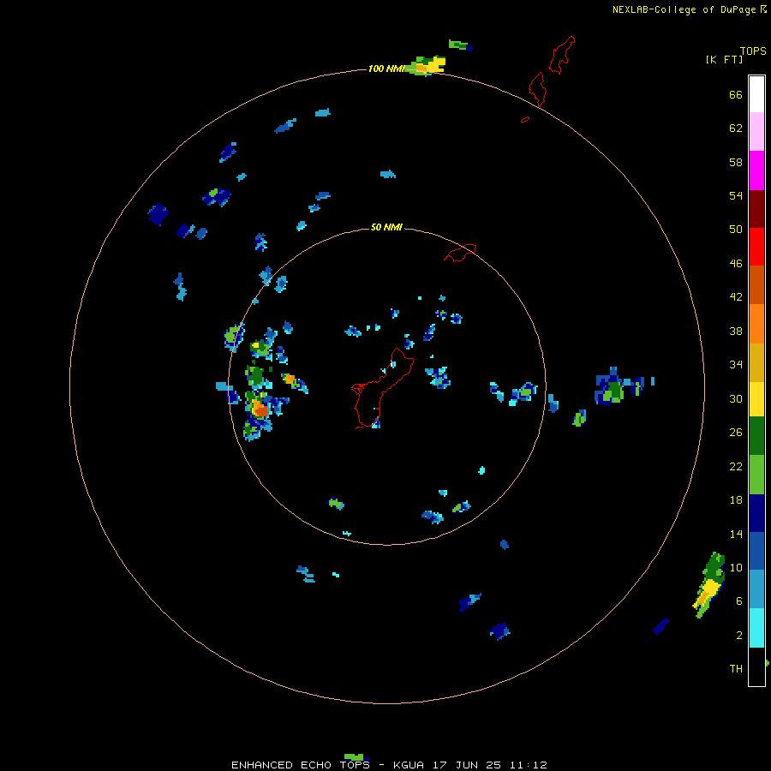The height and width of the screenshot is (771, 771).
Task: Click the 34 scale value
Action: coord(736,365)
